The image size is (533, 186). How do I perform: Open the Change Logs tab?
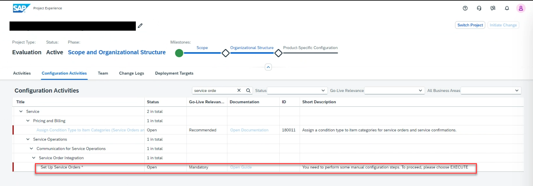point(132,73)
